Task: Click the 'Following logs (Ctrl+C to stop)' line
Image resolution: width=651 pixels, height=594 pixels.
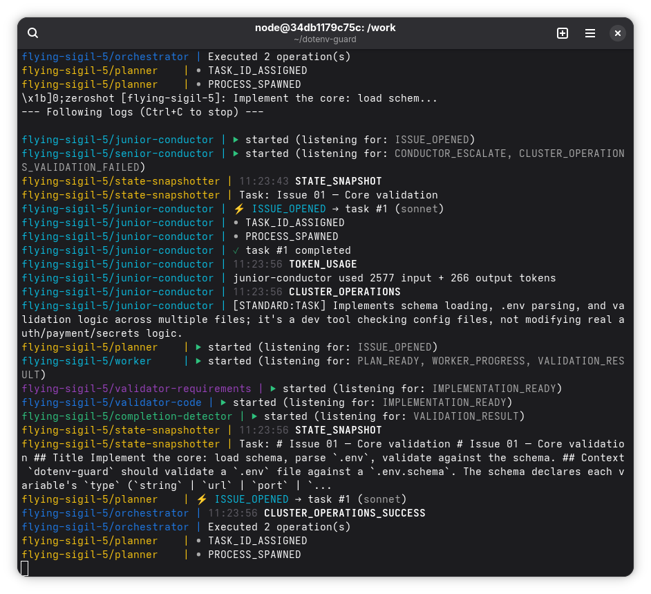Action: click(142, 112)
